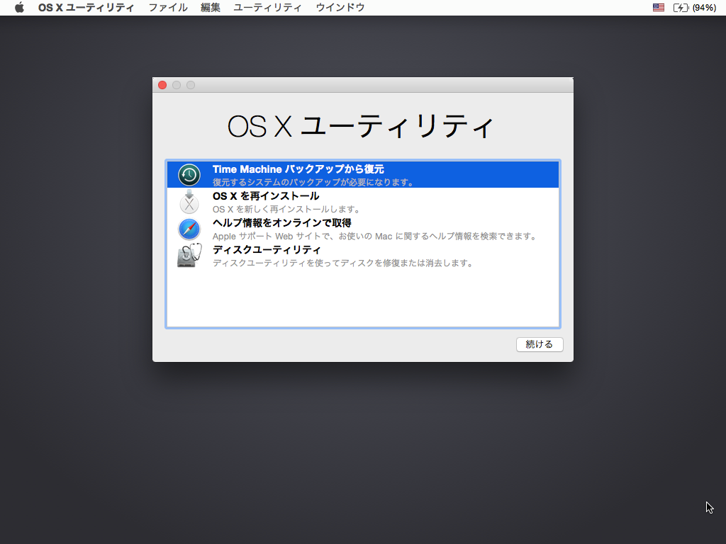726x544 pixels.
Task: Click the 続ける button
Action: pyautogui.click(x=540, y=344)
